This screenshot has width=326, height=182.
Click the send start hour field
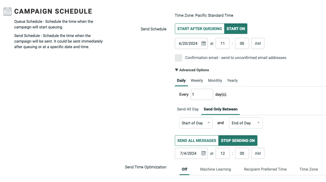pyautogui.click(x=222, y=43)
